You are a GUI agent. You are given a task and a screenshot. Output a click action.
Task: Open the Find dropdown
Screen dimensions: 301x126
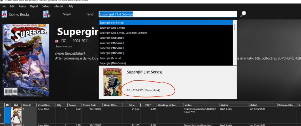pos(90,14)
